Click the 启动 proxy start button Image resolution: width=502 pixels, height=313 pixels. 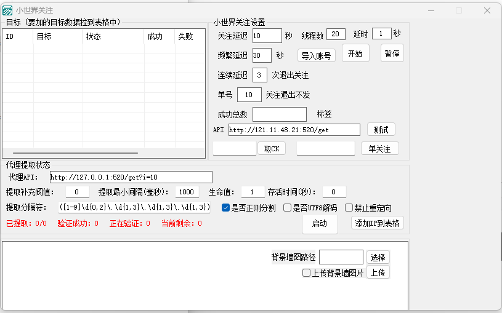(x=320, y=224)
